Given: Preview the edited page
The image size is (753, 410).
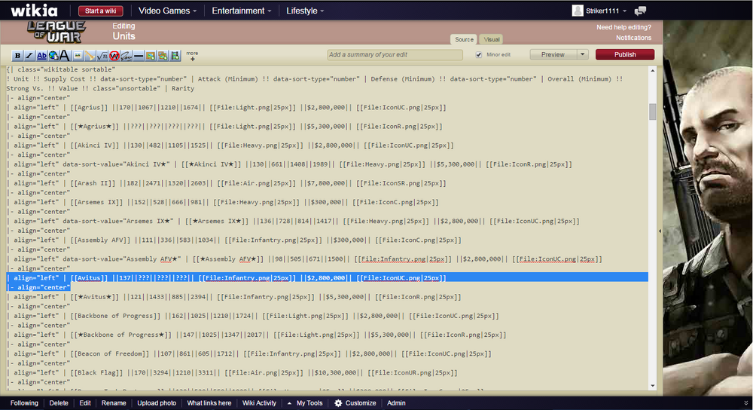Looking at the screenshot, I should coord(553,54).
